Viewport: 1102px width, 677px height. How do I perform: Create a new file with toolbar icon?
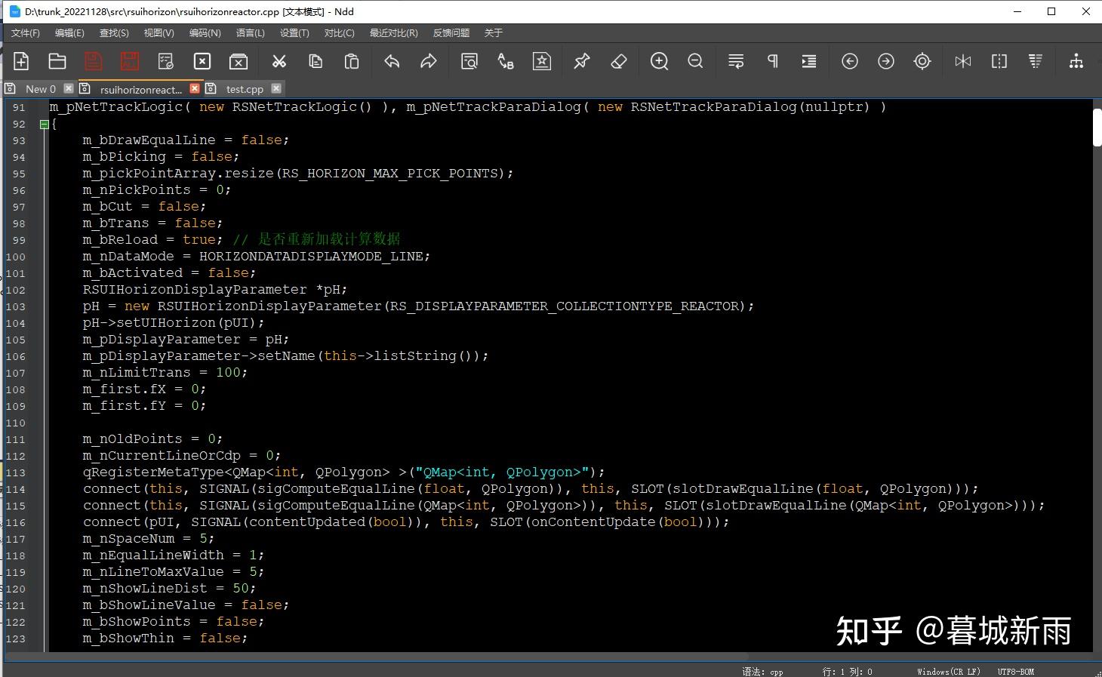point(21,61)
